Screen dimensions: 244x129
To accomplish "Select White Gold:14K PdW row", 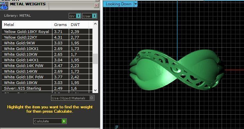I will click(47, 66).
